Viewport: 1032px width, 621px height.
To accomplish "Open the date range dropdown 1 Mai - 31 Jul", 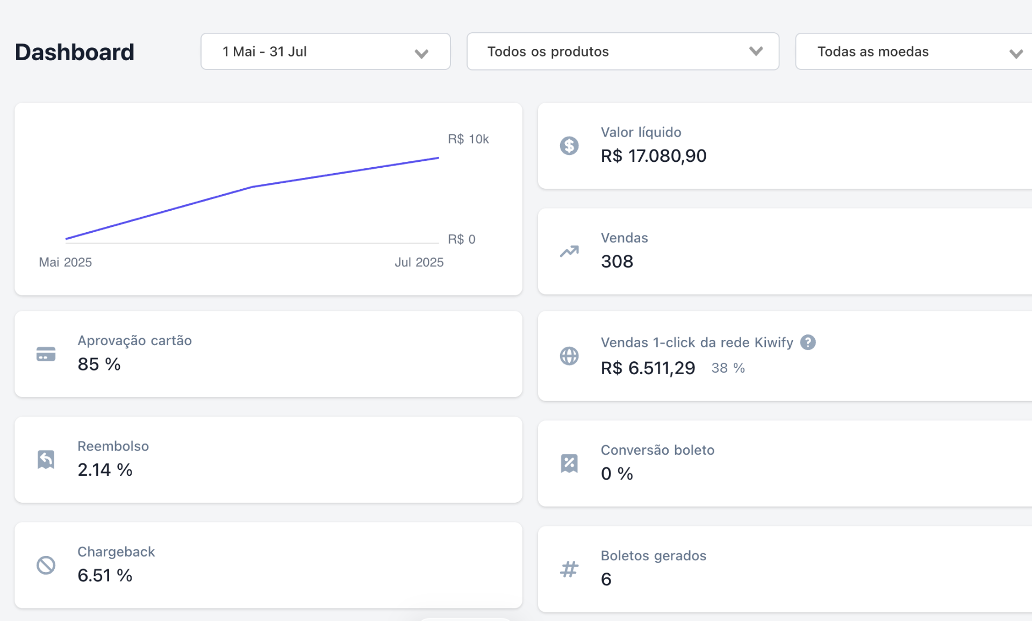I will pos(325,52).
